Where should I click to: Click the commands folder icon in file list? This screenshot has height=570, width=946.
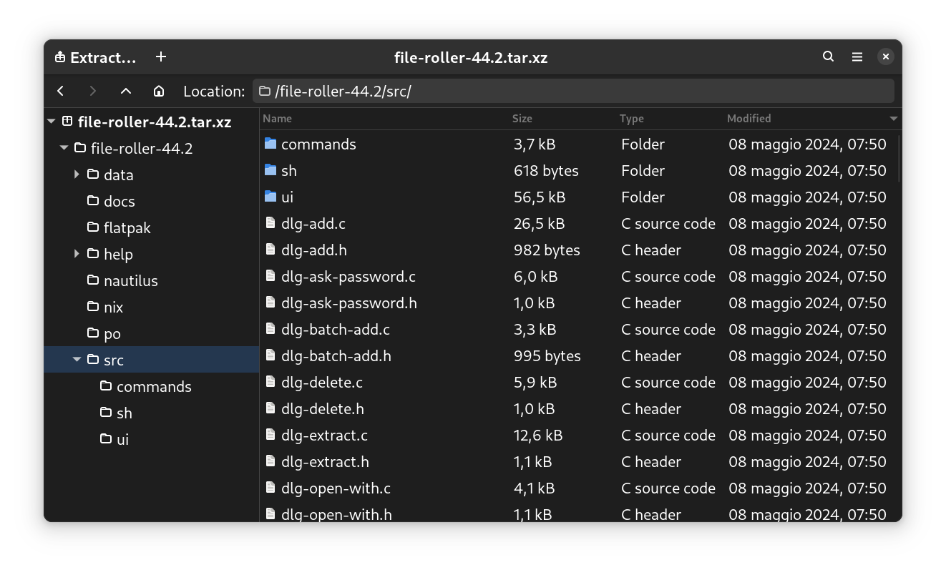pyautogui.click(x=270, y=144)
